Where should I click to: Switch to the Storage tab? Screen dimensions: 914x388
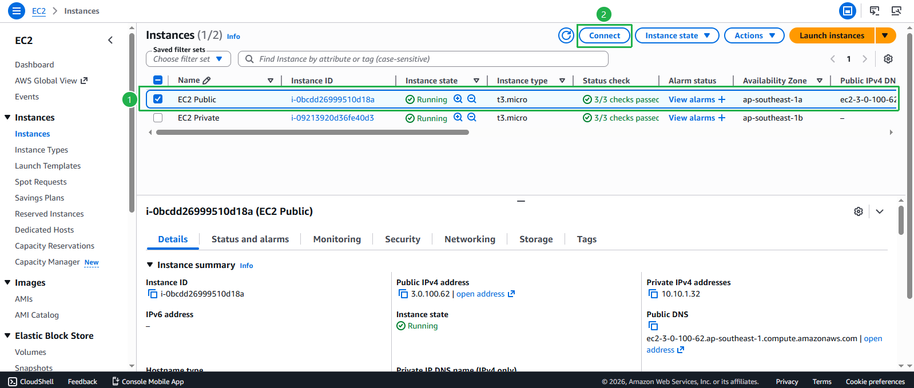536,239
